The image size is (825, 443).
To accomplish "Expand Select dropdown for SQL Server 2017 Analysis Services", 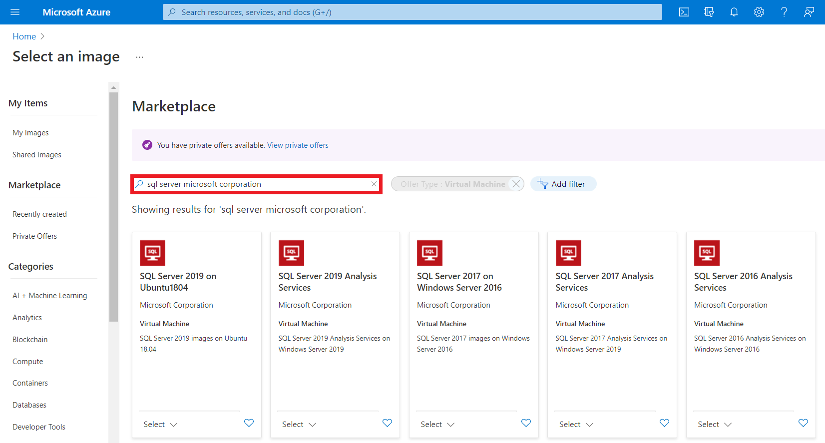I will point(576,425).
